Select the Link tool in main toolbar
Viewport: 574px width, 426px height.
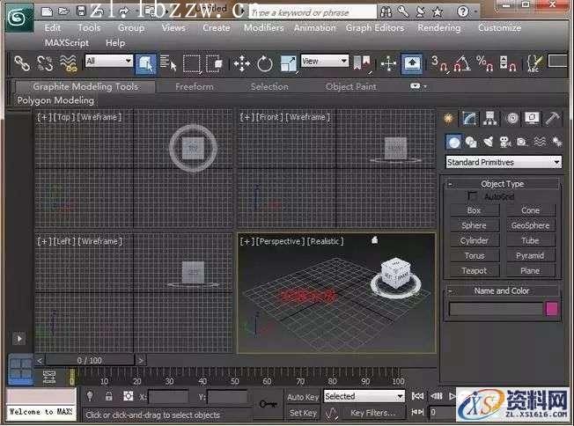[22, 63]
